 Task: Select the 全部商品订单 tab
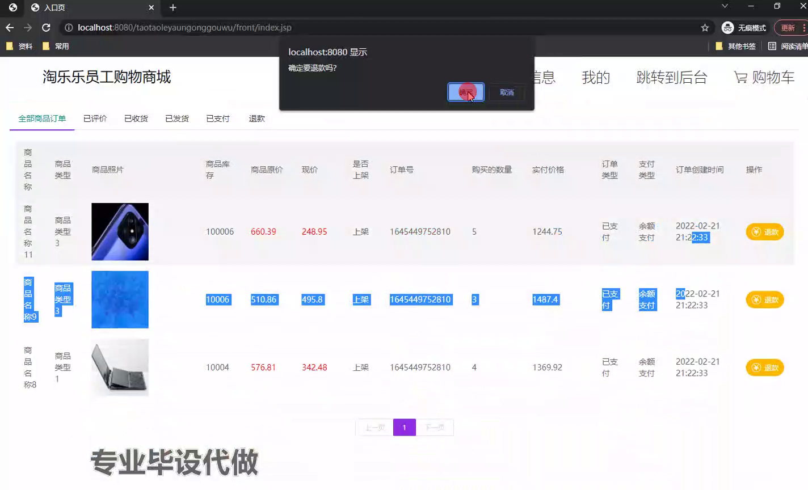[x=42, y=119]
